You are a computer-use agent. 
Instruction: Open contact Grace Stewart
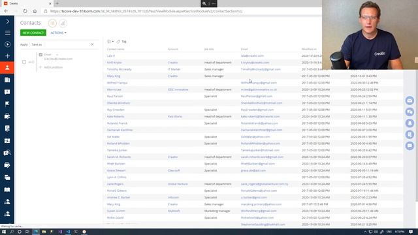(116, 170)
